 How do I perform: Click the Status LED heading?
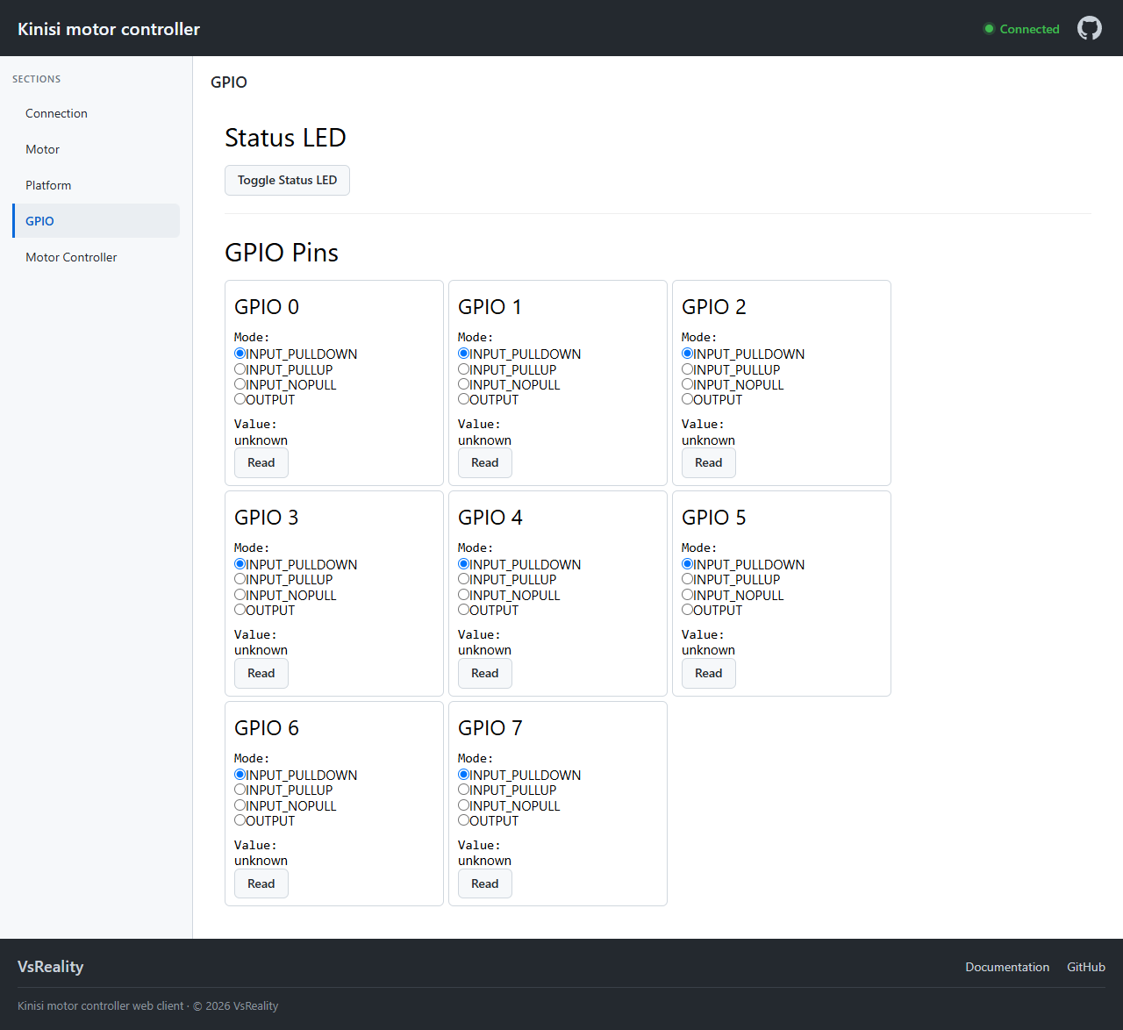pos(285,138)
